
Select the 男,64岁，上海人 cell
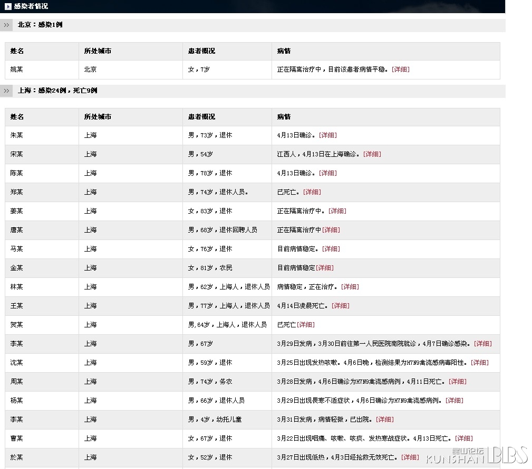[227, 325]
